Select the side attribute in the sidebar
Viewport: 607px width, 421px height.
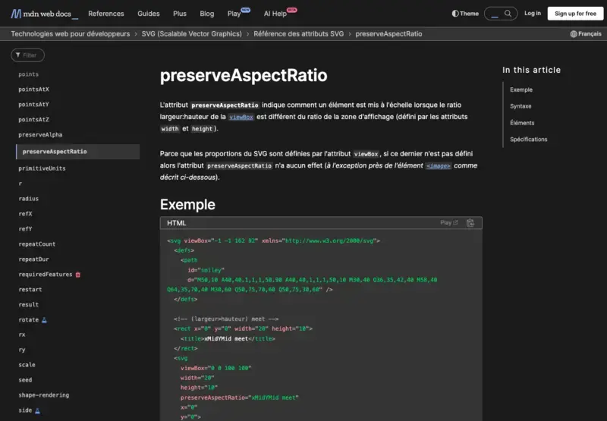point(25,410)
